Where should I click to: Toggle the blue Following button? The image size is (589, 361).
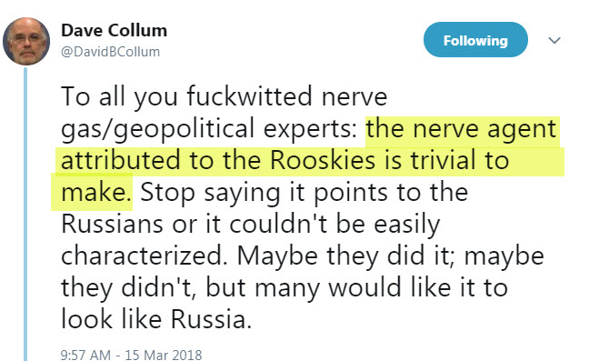click(475, 40)
